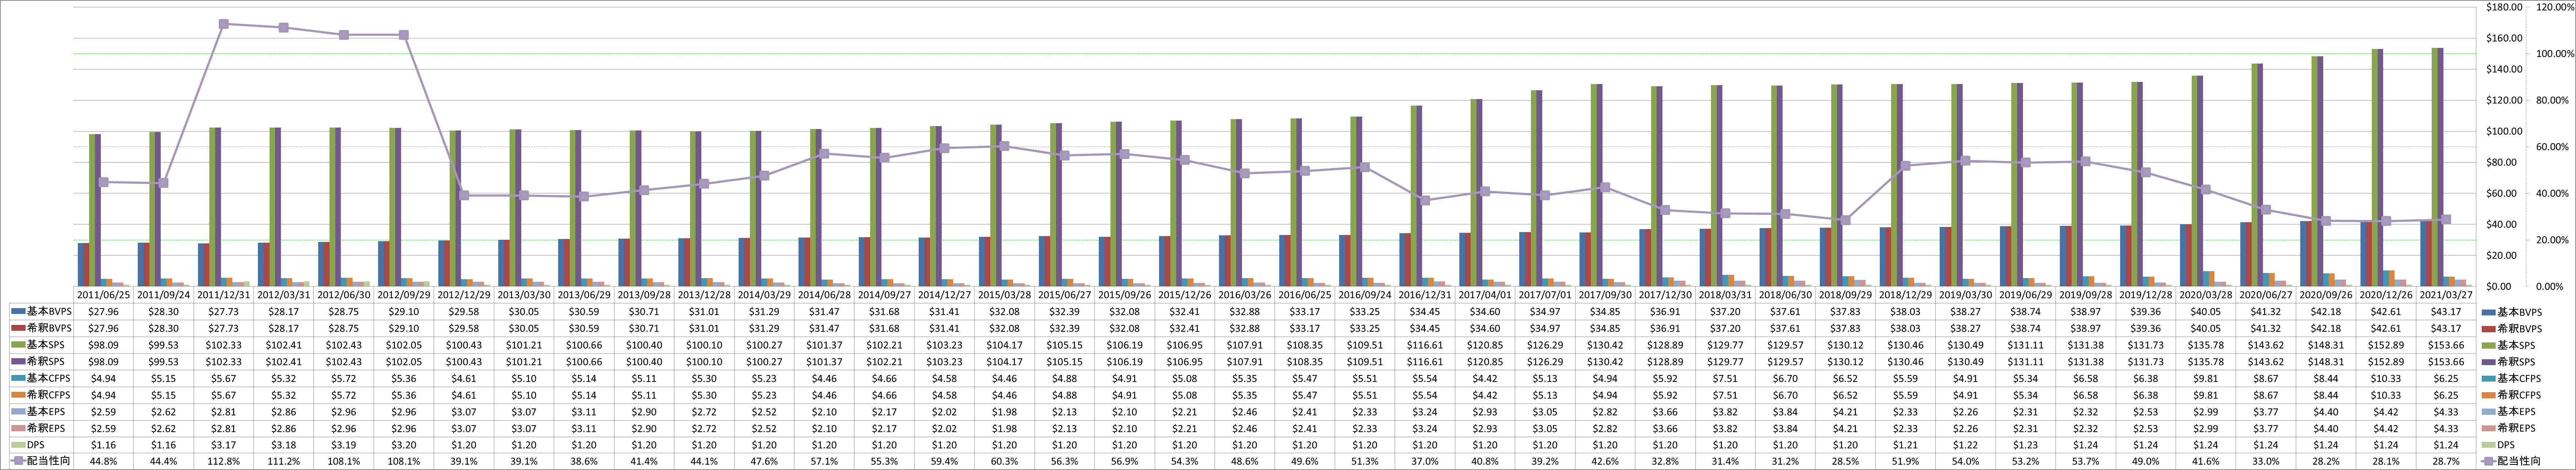
Task: Select the 2013/03/30 date column header
Action: pos(523,295)
